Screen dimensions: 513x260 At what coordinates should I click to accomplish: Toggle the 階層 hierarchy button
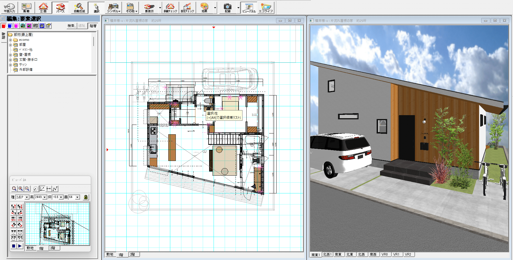tap(93, 26)
